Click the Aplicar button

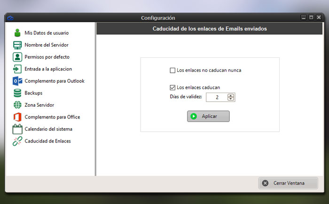tap(208, 116)
